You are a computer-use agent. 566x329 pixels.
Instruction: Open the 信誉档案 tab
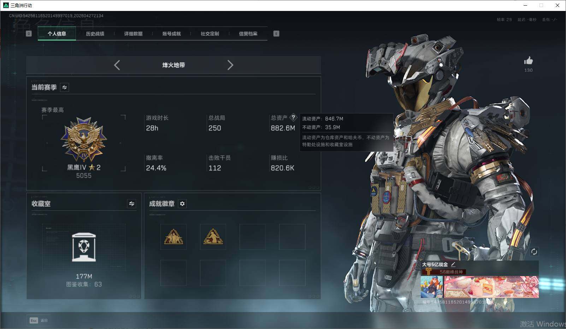pos(248,34)
